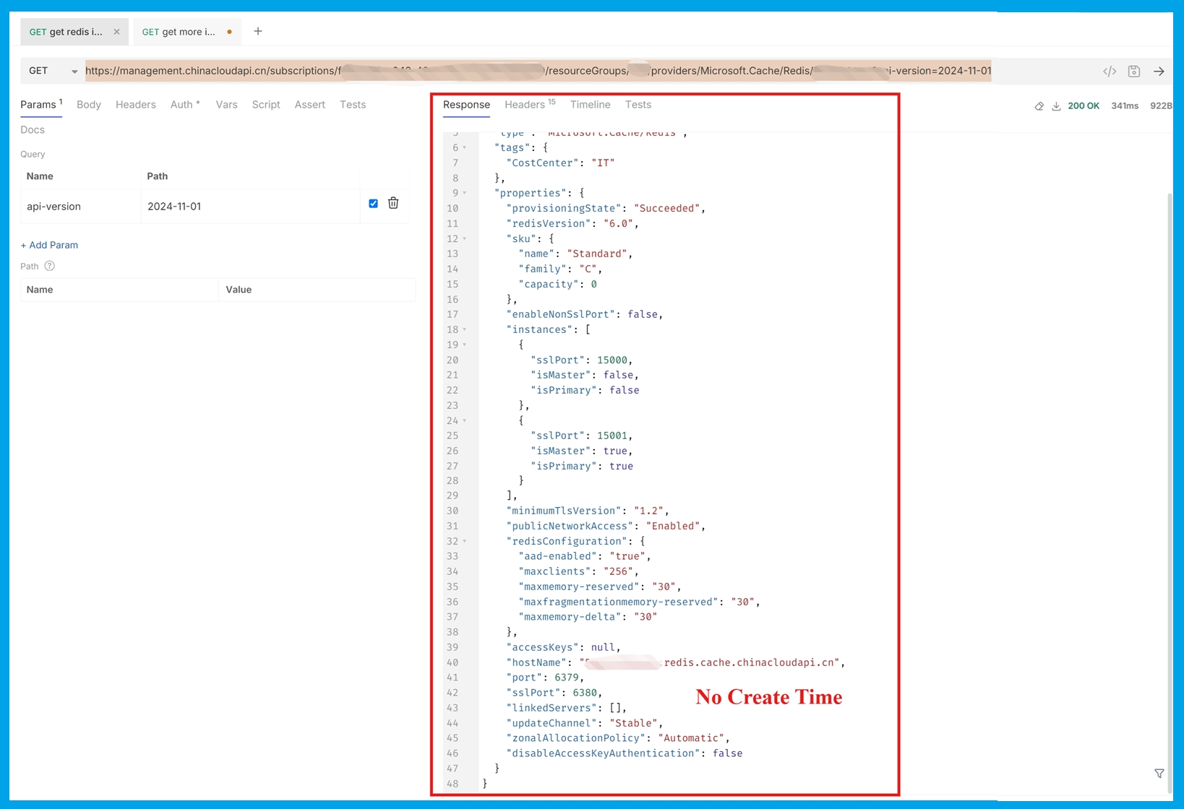
Task: Click the clear response eraser icon
Action: click(1039, 106)
